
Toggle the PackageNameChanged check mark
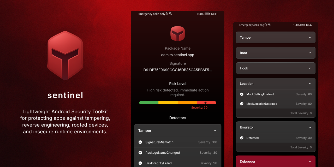tap(140, 153)
